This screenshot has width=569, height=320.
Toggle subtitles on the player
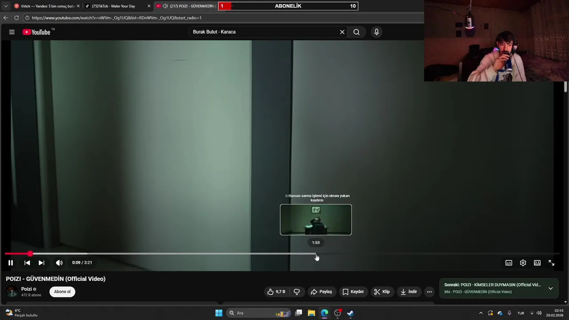(509, 263)
